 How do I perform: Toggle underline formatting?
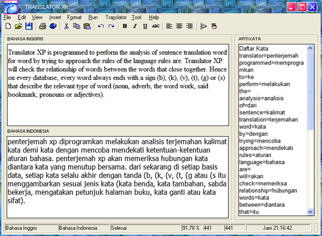click(145, 26)
